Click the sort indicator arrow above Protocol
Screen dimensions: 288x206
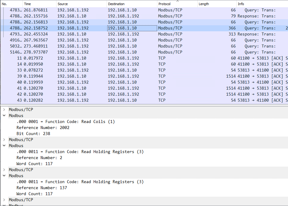[x=177, y=1]
